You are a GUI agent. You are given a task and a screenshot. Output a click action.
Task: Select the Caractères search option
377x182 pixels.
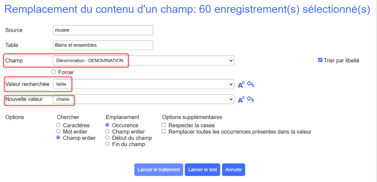[x=58, y=125]
